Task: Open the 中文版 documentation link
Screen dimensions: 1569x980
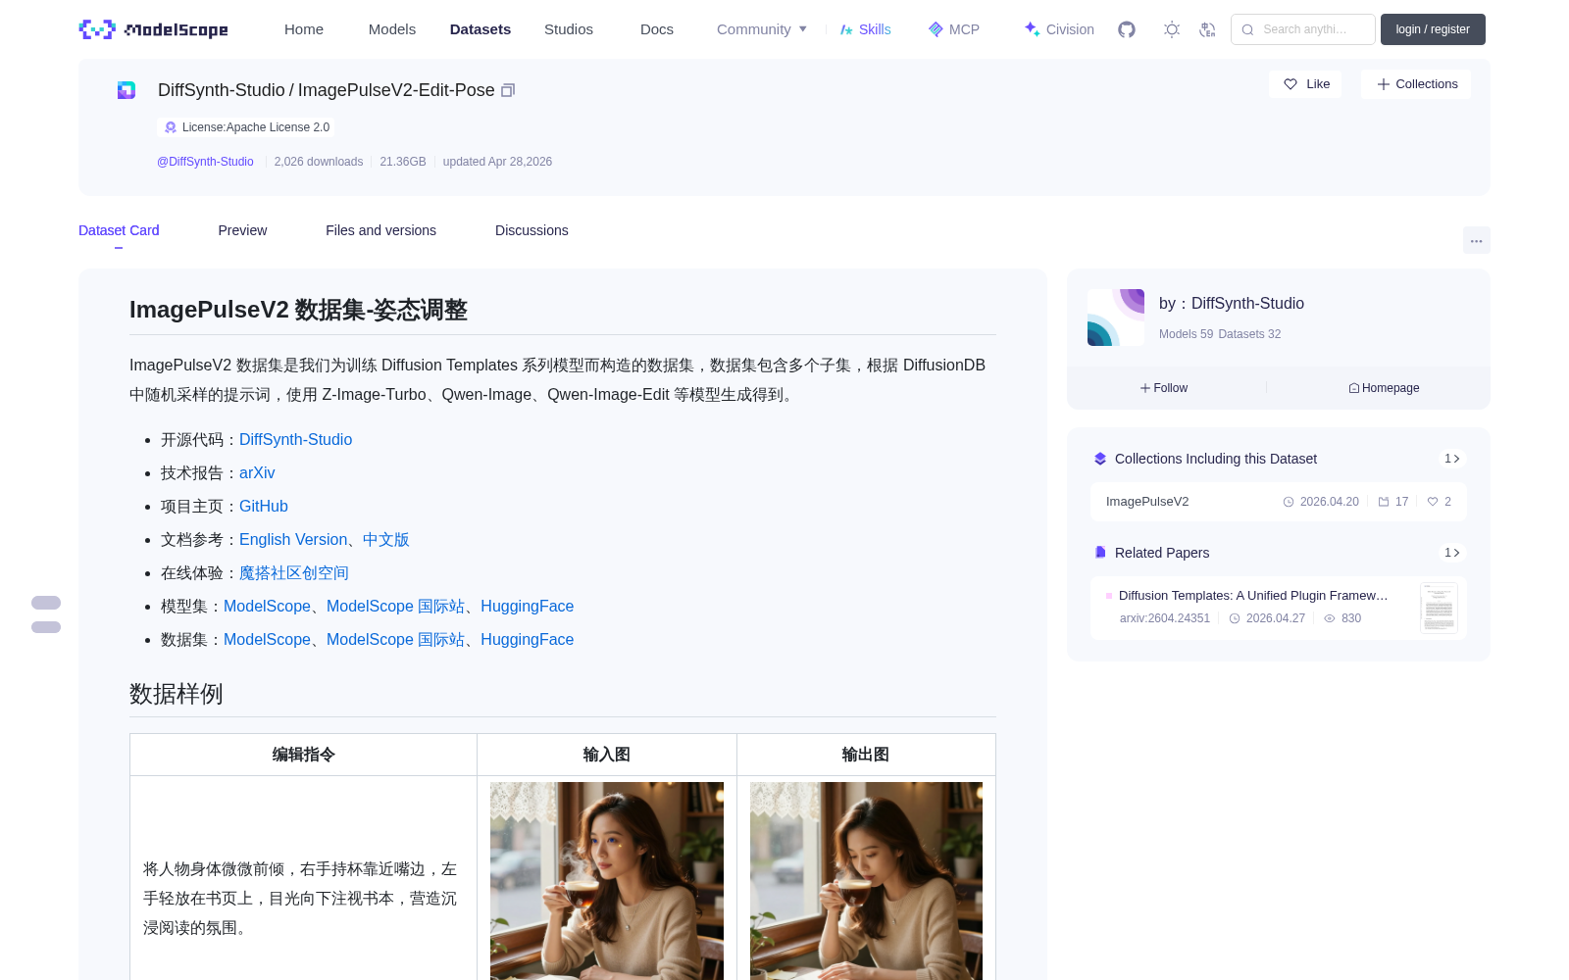Action: [386, 540]
